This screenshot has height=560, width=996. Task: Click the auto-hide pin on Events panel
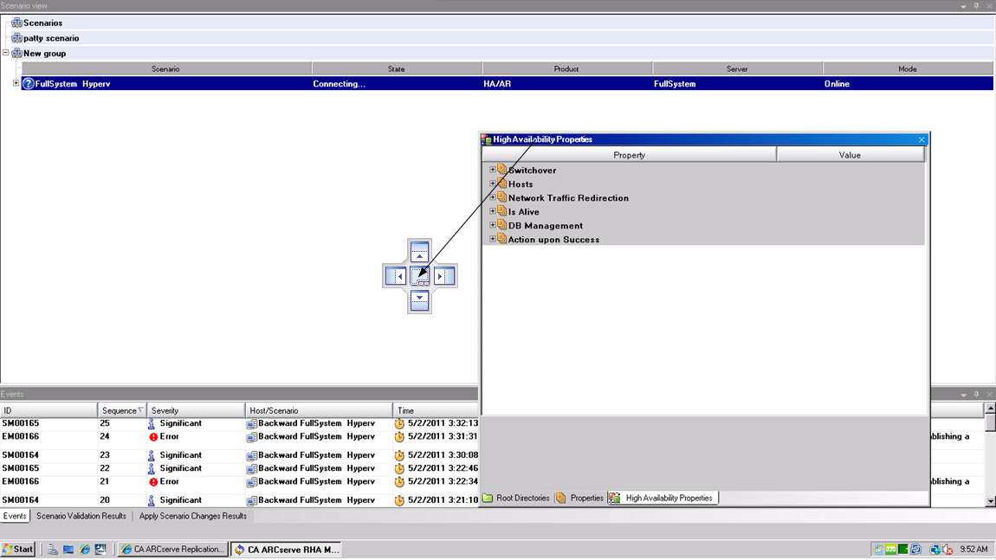coord(977,394)
